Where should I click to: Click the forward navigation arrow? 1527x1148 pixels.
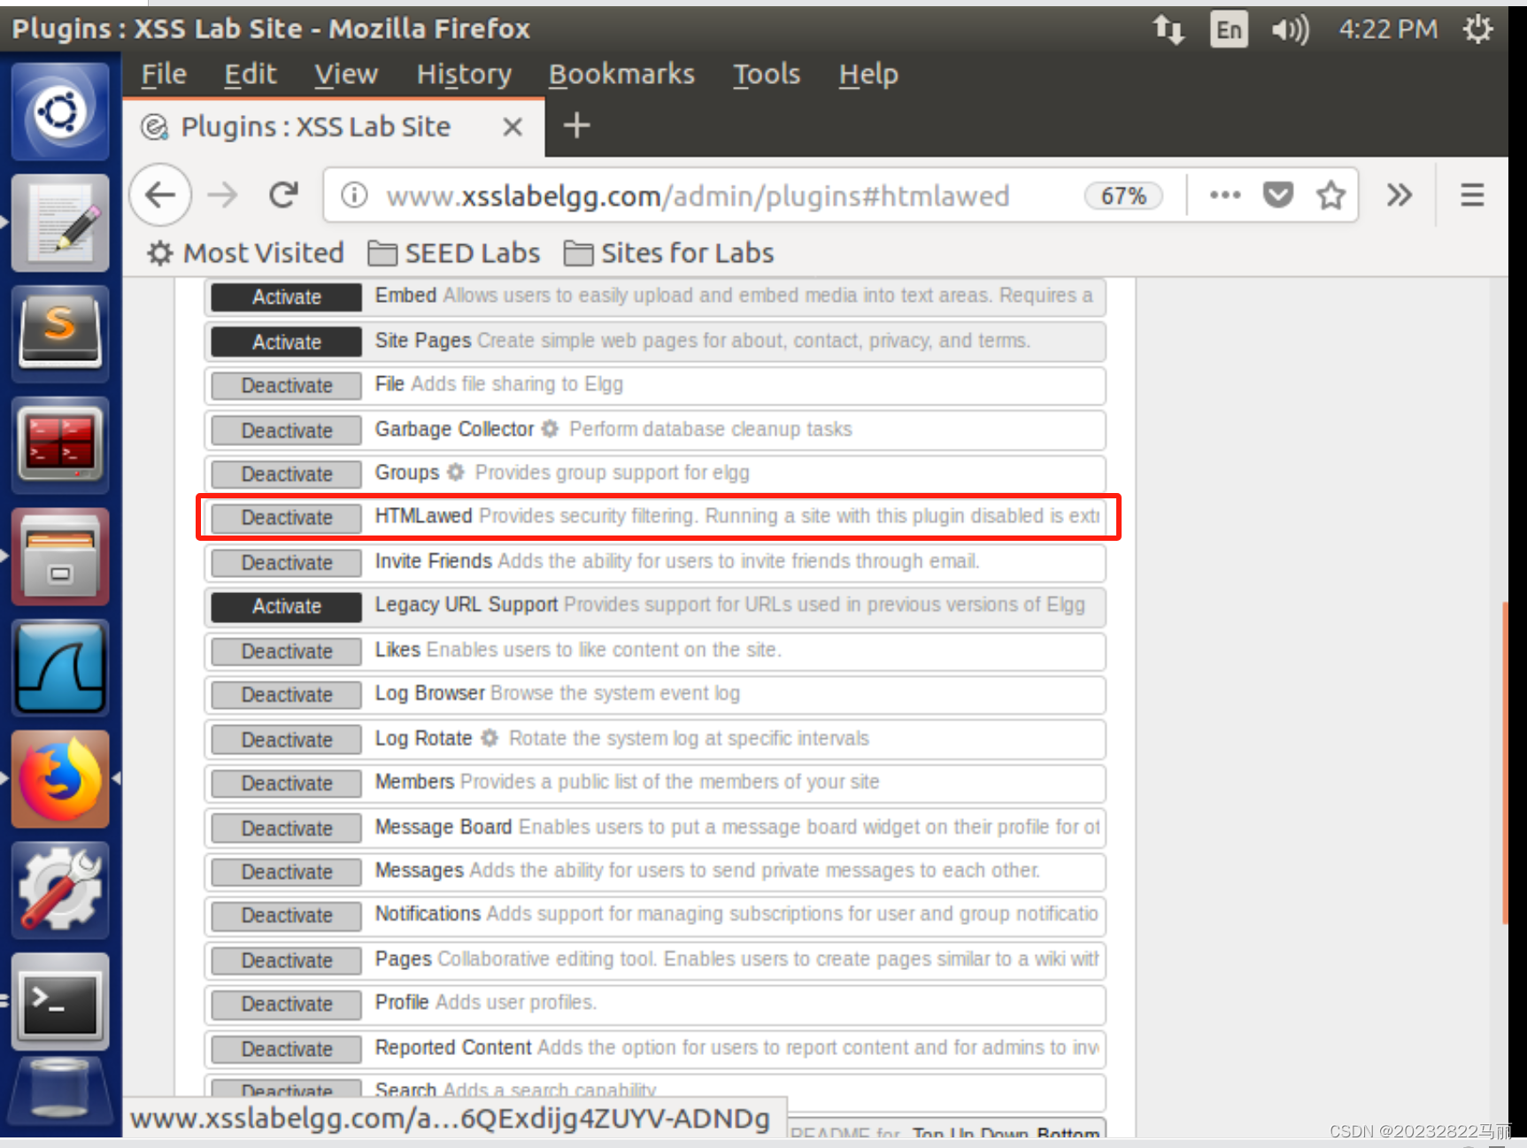[x=223, y=195]
